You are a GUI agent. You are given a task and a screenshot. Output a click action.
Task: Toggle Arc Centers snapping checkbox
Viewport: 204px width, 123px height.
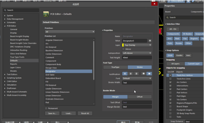click(x=170, y=82)
